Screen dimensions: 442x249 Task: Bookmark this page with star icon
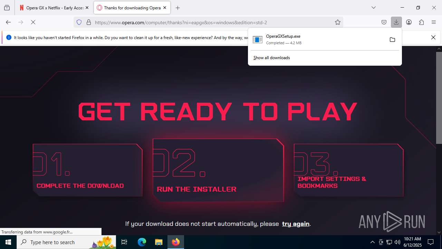(x=338, y=22)
